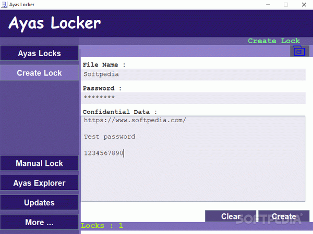Viewport: 313px width, 234px height.
Task: Focus the Password field with asterisks
Action: click(x=193, y=98)
